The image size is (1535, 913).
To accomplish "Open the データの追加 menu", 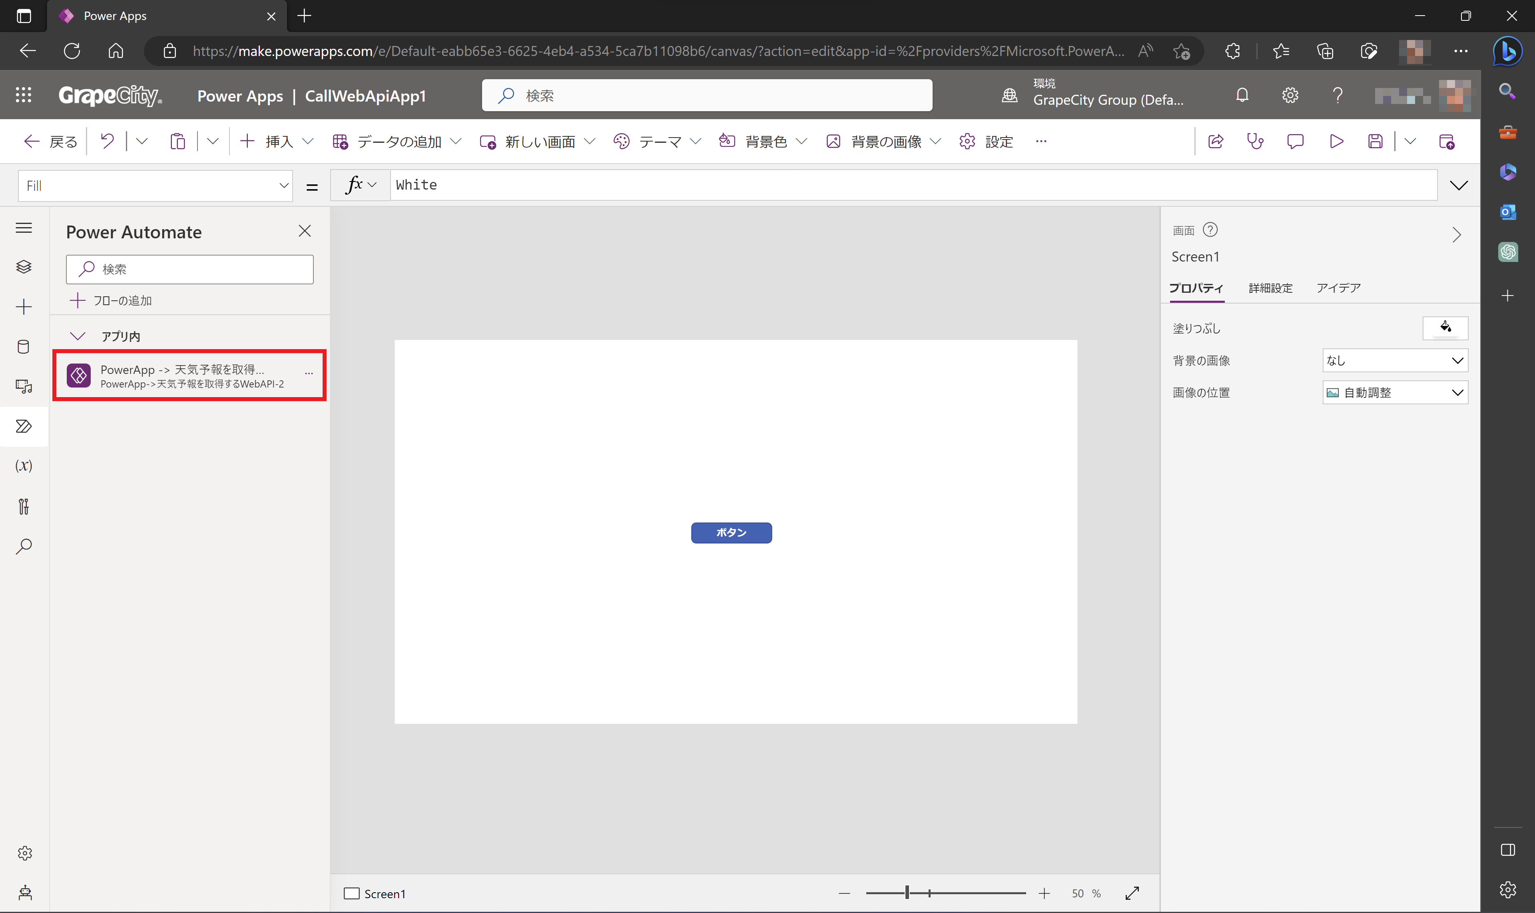I will tap(397, 142).
